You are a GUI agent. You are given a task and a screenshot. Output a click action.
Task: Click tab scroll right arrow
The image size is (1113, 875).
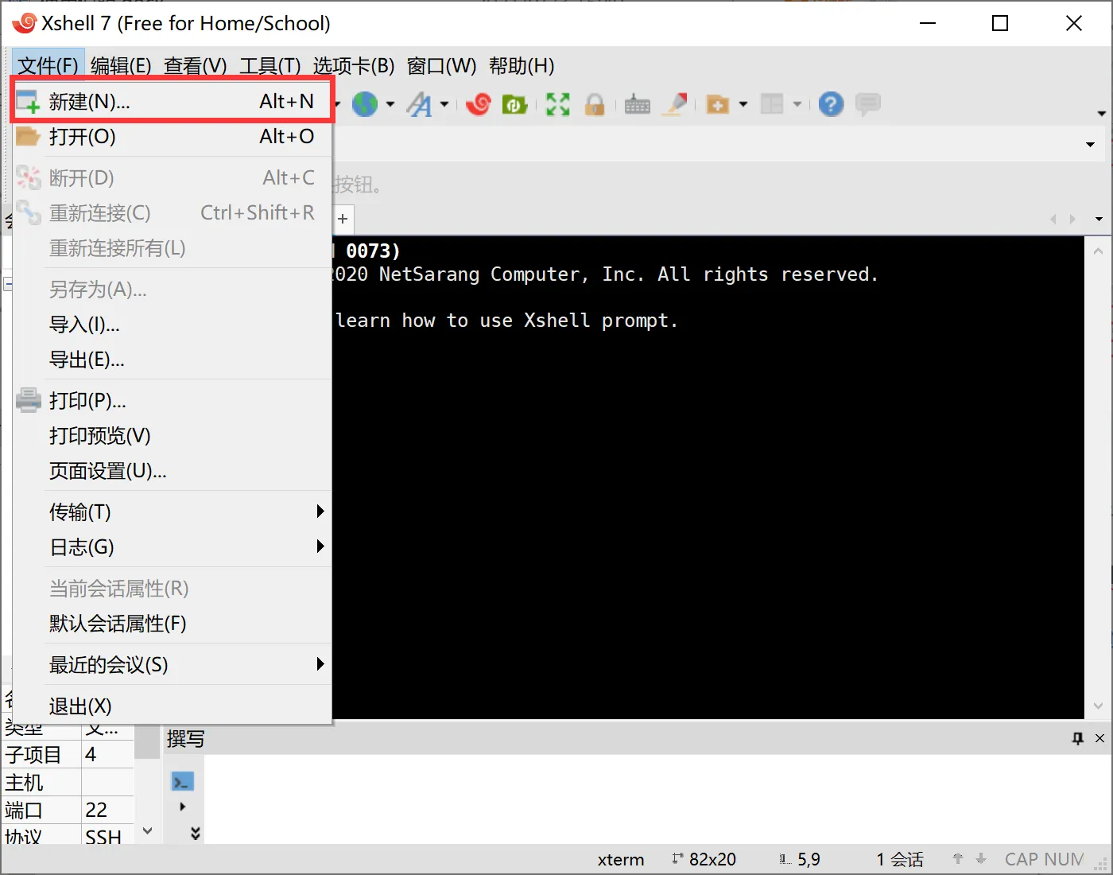tap(1072, 219)
